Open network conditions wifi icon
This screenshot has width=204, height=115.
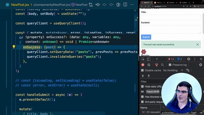[188, 70]
